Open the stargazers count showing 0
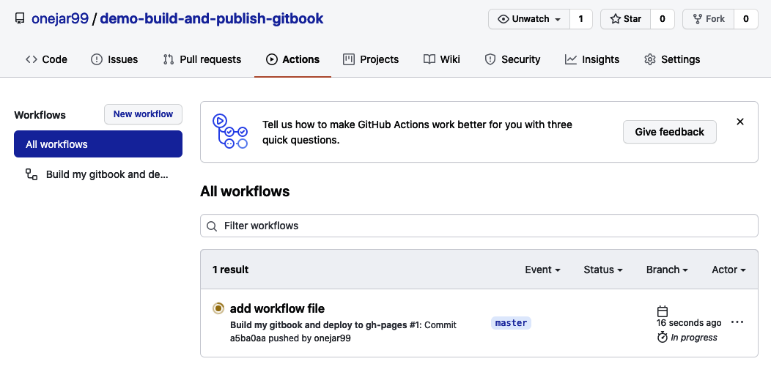The width and height of the screenshot is (771, 386). pyautogui.click(x=663, y=19)
